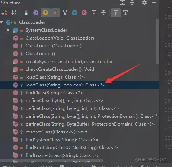Sort members alphabetically
Viewport: 172px width, 167px height.
pos(14,13)
